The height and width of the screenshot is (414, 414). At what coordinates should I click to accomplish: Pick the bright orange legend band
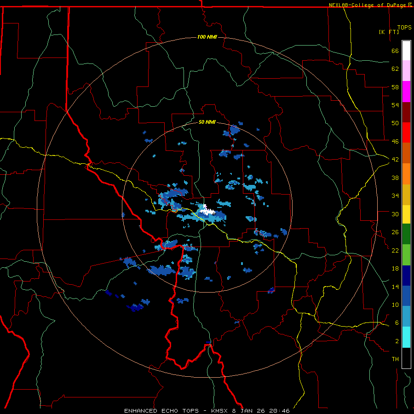406,173
